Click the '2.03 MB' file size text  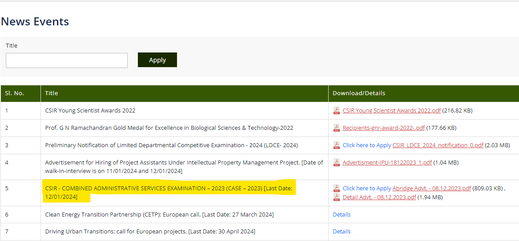[498, 145]
